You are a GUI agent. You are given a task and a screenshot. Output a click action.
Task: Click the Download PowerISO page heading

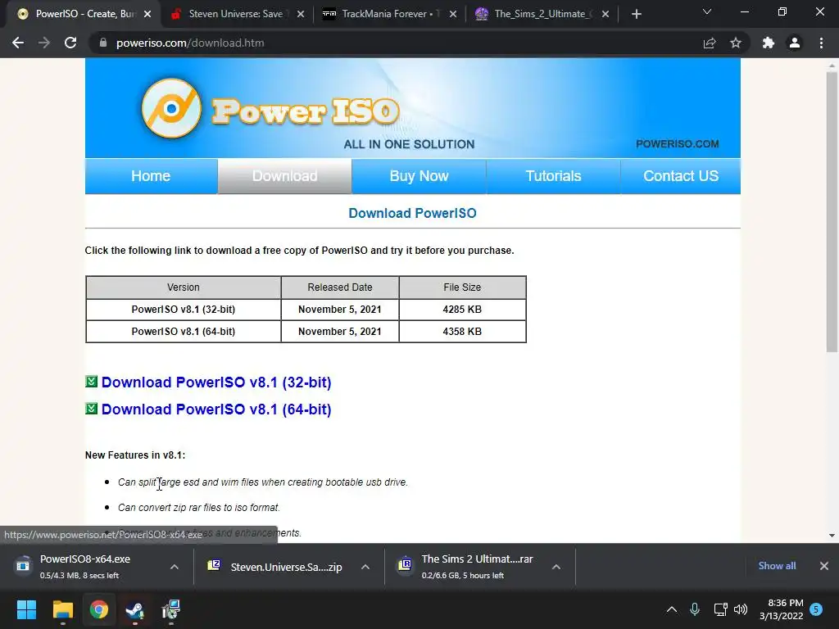click(x=412, y=213)
